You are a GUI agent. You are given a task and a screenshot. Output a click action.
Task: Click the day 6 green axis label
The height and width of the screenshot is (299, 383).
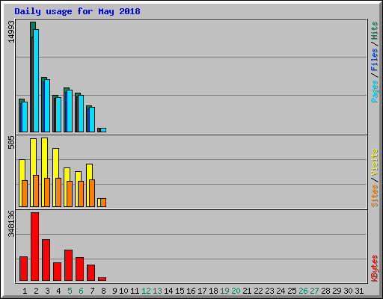[x=81, y=291]
